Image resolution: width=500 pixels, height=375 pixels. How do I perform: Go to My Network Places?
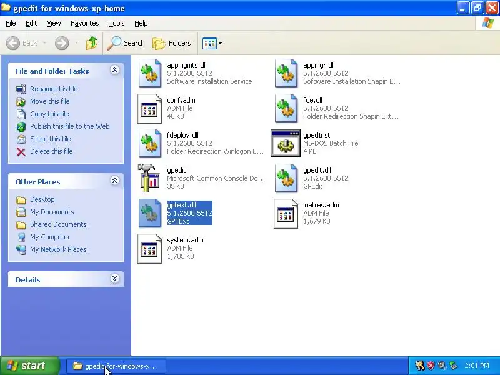coord(58,249)
